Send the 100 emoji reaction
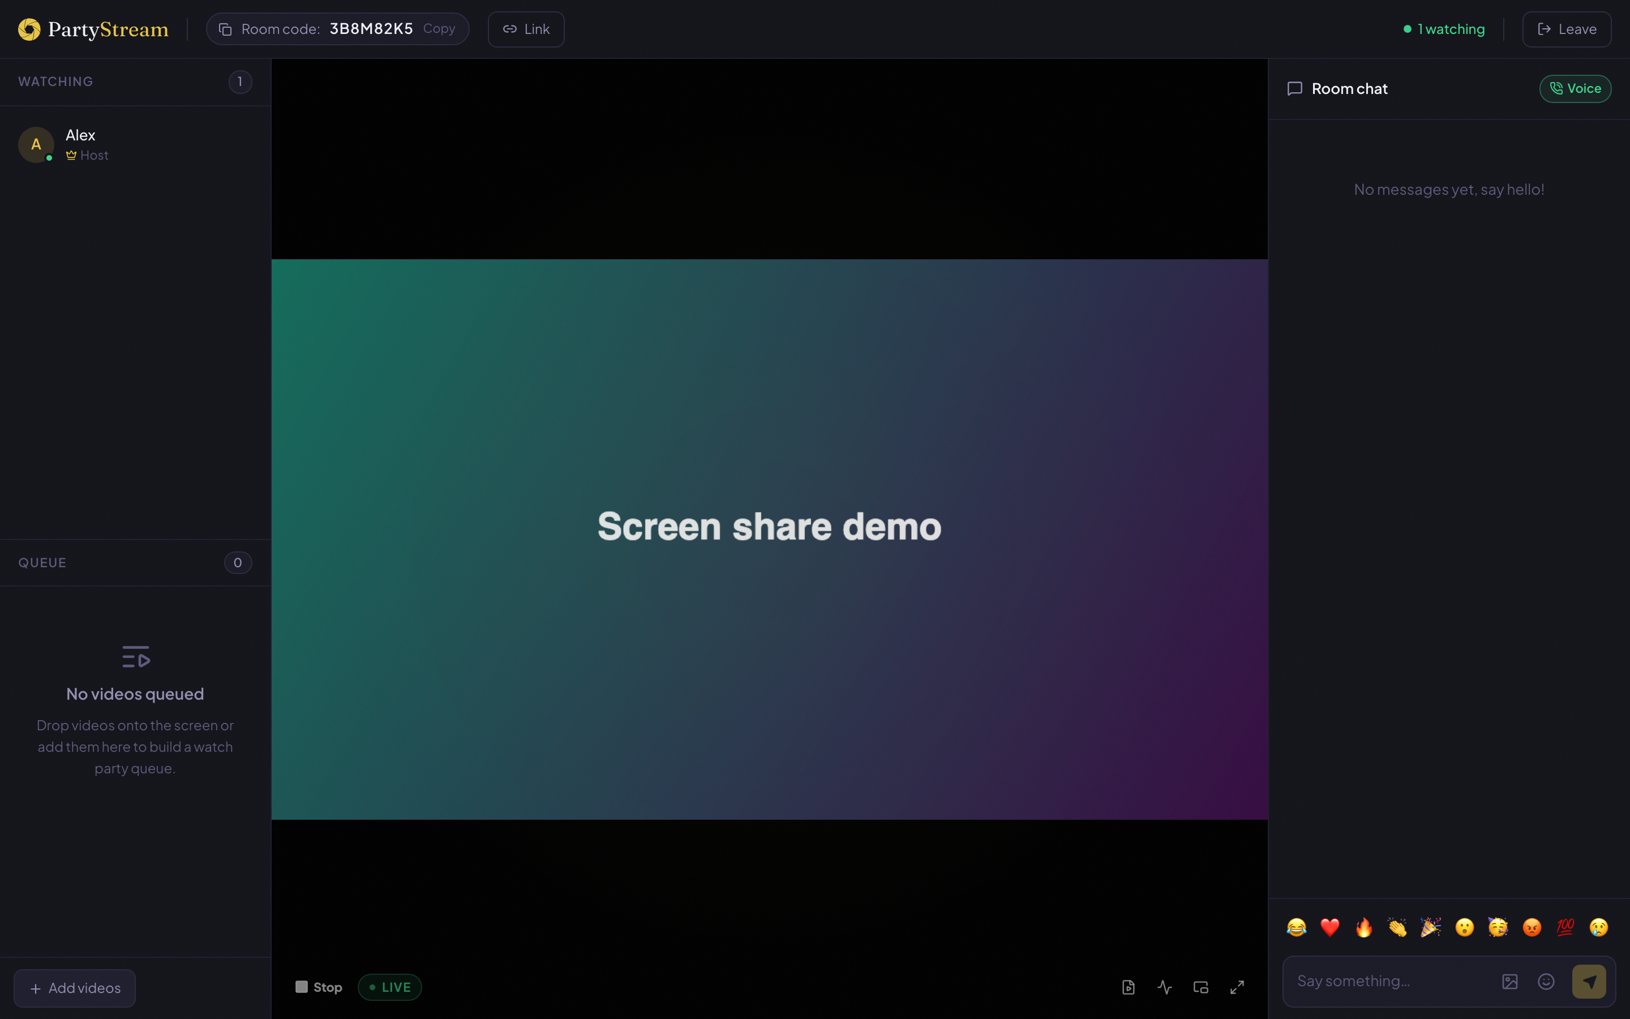Viewport: 1630px width, 1019px height. (1565, 927)
